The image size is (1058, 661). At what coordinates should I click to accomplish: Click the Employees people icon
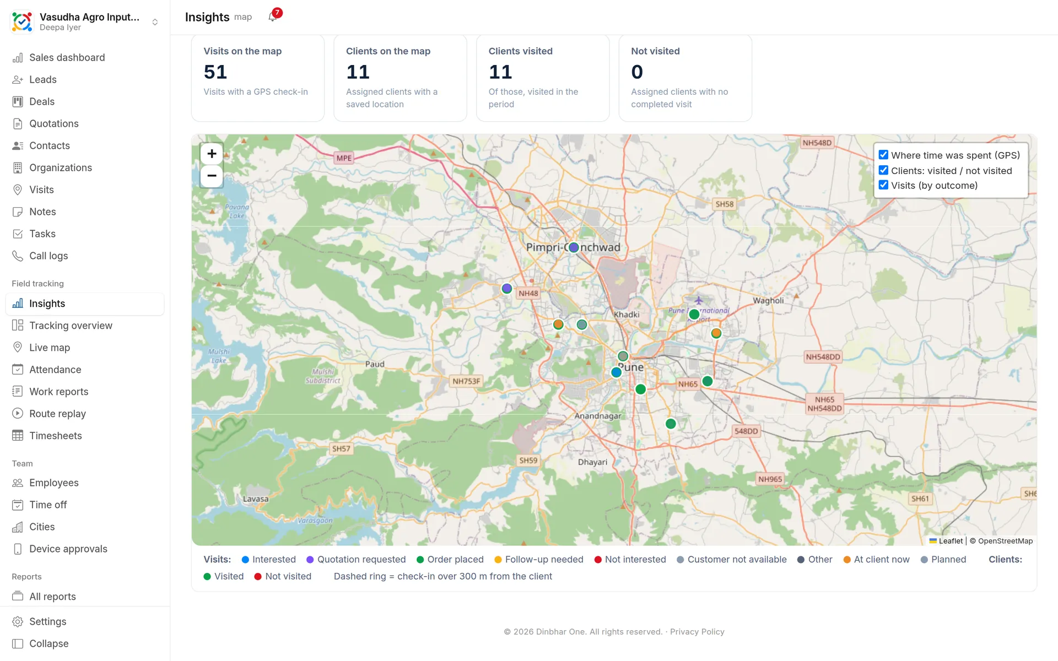[x=18, y=483]
